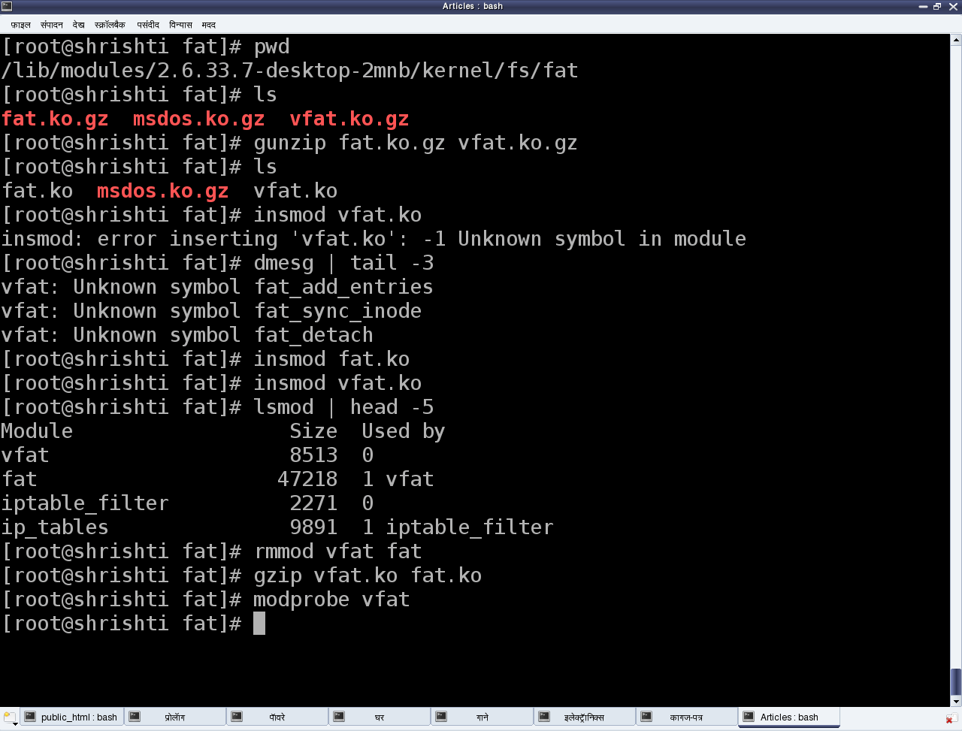Open the विन्यास menu
The height and width of the screenshot is (731, 962).
180,25
